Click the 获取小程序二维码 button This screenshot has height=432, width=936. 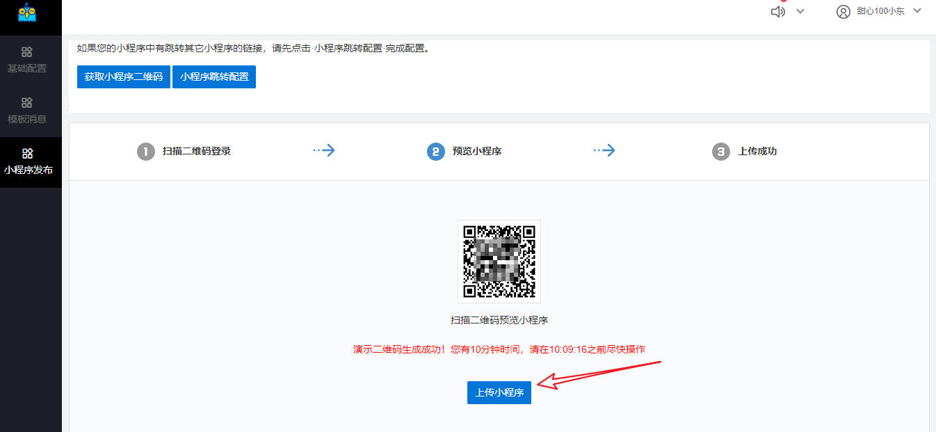(124, 77)
